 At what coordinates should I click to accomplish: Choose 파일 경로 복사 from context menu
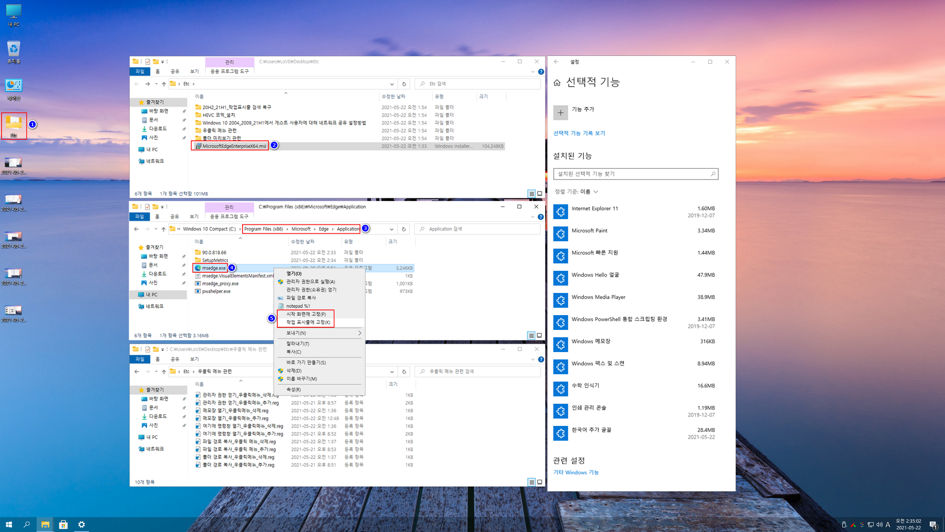[x=301, y=298]
